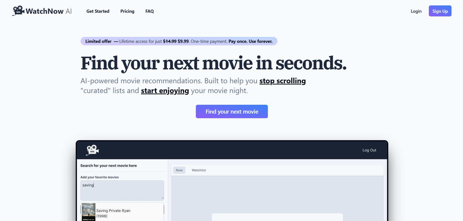Click the text area resize handle
Image resolution: width=463 pixels, height=221 pixels.
(x=163, y=198)
